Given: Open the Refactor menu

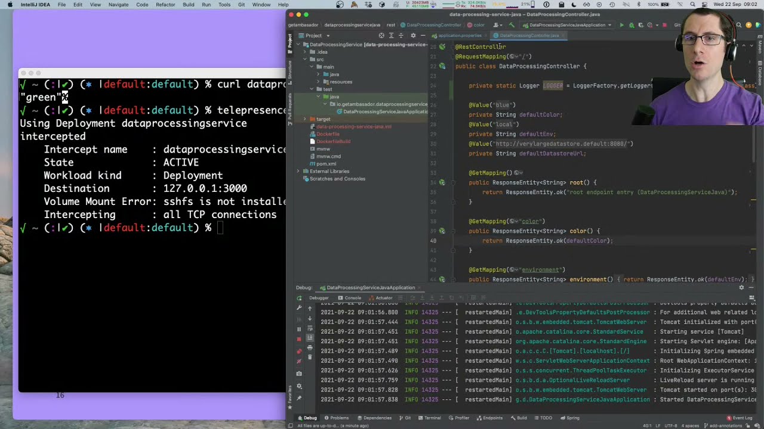Looking at the screenshot, I should [x=165, y=4].
